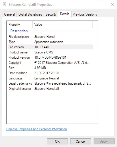Select the Language property row
Viewport: 117px width, 147px height.
(x=50, y=78)
